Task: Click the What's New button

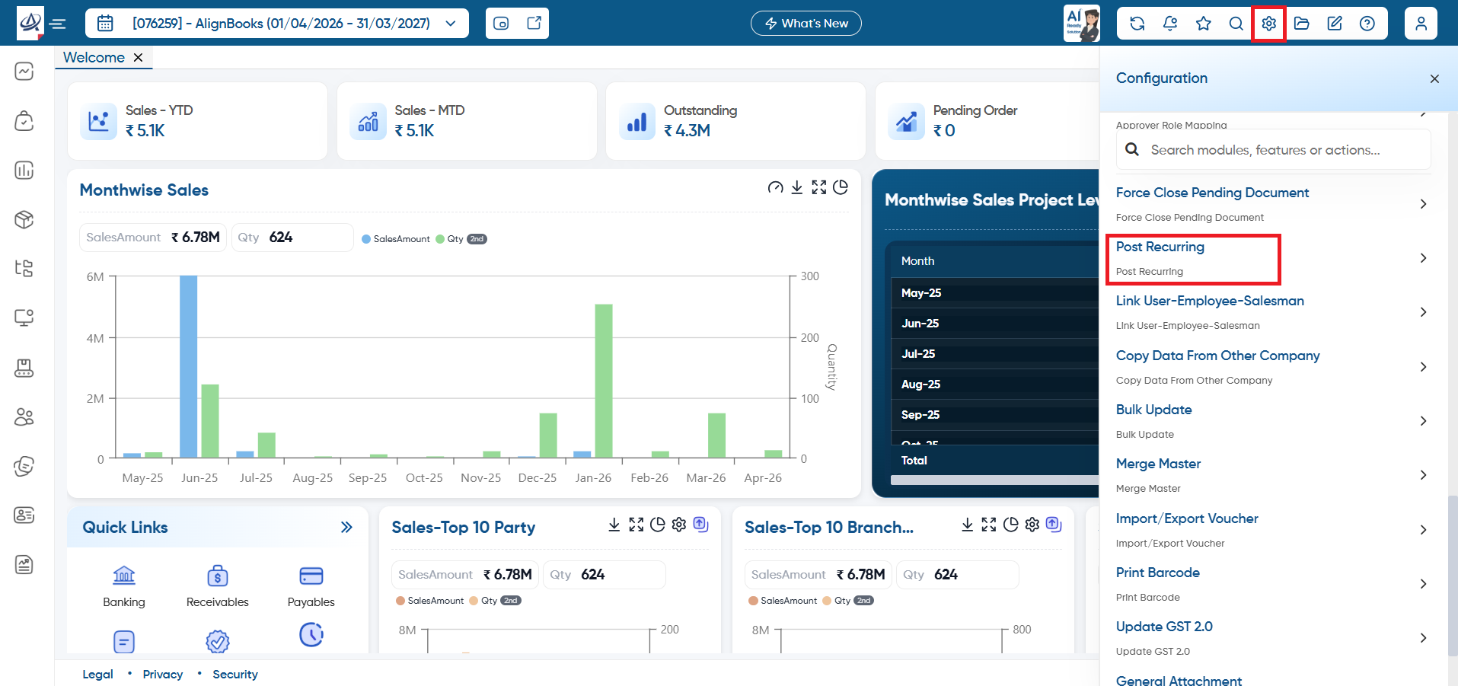Action: click(806, 24)
